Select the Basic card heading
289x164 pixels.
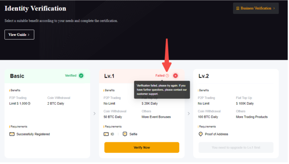click(17, 76)
